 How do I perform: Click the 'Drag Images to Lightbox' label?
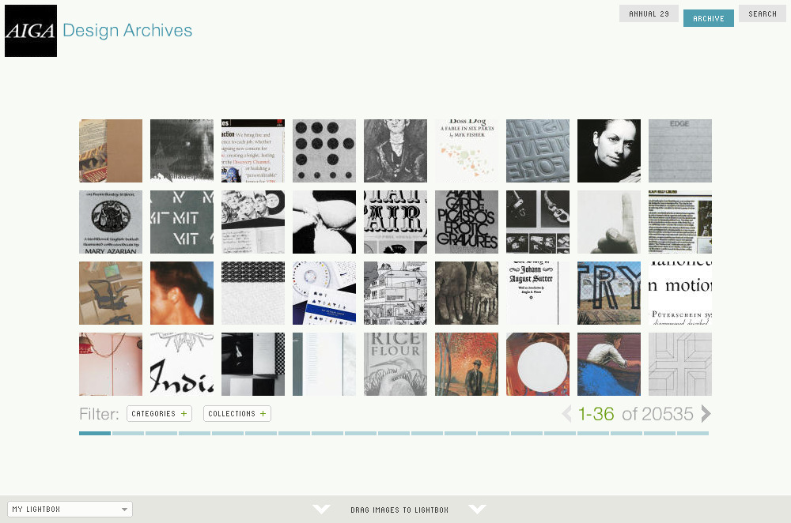point(399,510)
